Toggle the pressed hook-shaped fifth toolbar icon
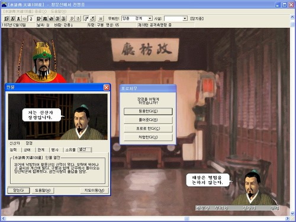Viewport: 296px width, 222px height. tap(30, 18)
